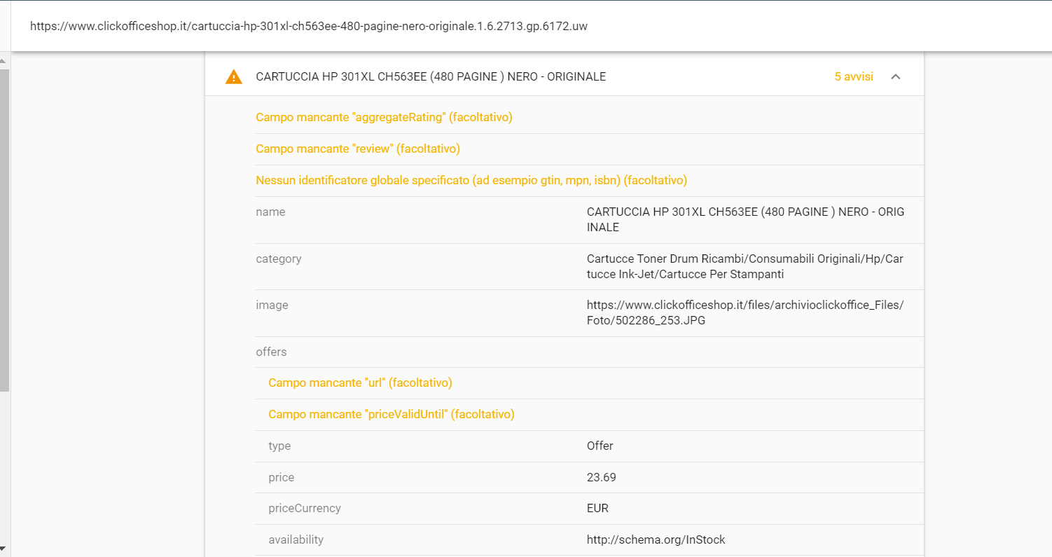Open the aggregateRating missing field warning

384,118
